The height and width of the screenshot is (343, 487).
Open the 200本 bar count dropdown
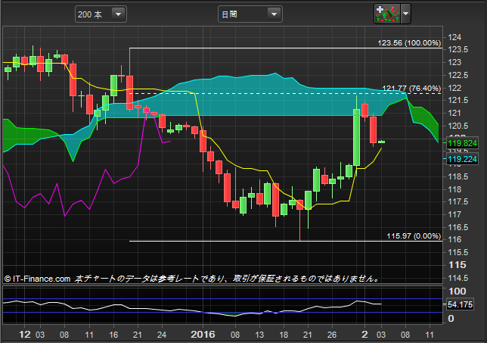[101, 14]
